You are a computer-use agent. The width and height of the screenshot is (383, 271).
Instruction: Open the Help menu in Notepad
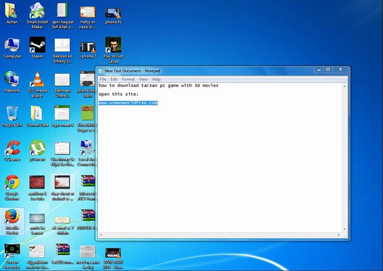(156, 79)
